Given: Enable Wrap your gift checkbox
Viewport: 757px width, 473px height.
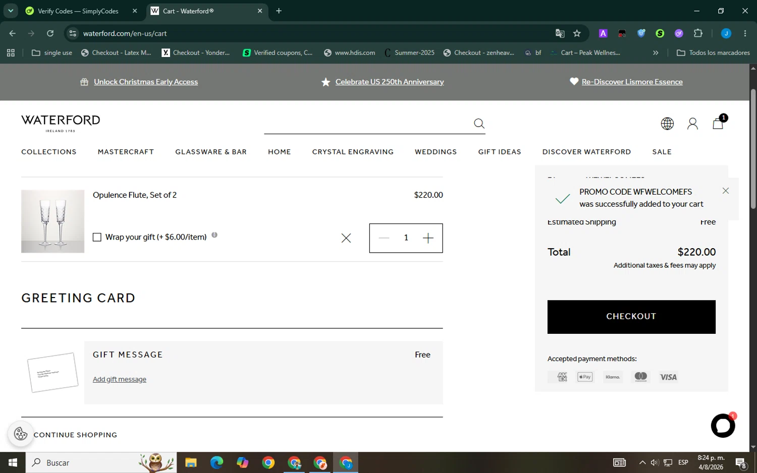Looking at the screenshot, I should click(x=97, y=237).
